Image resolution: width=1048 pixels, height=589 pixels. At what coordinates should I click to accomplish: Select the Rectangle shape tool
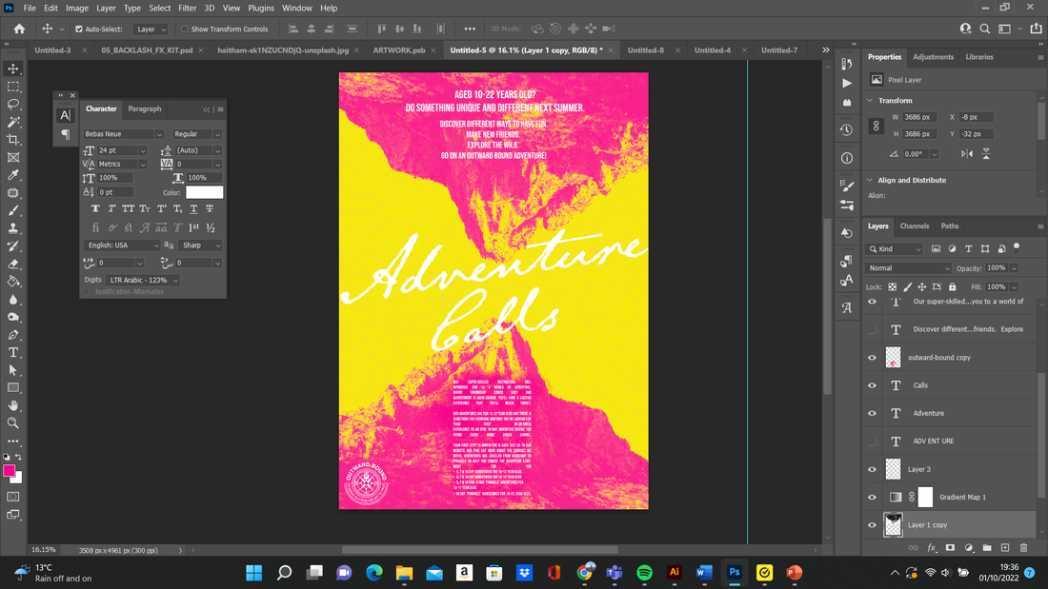(13, 388)
